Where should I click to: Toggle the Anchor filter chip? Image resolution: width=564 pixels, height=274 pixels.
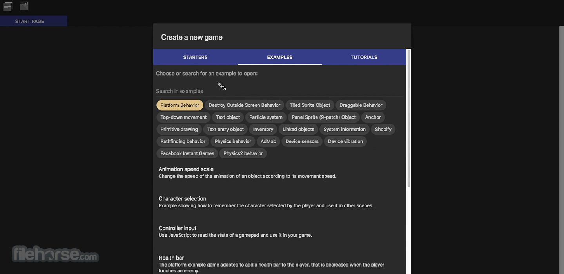click(373, 117)
